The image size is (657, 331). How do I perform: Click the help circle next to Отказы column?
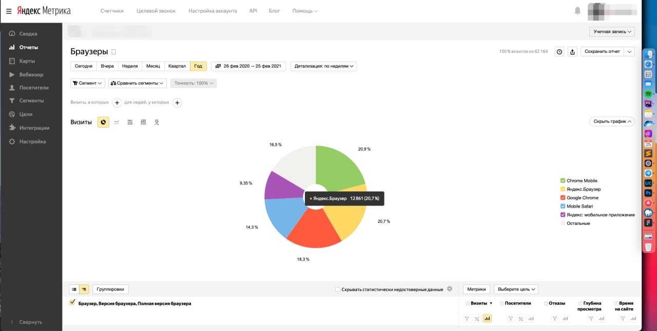pos(546,303)
